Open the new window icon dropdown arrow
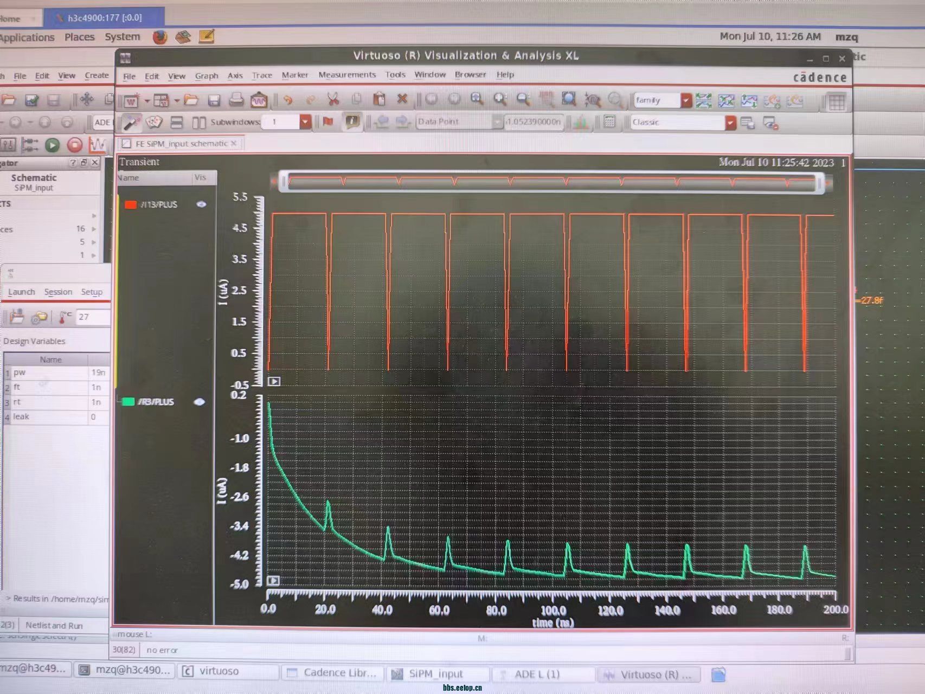Viewport: 925px width, 694px height. tap(146, 101)
